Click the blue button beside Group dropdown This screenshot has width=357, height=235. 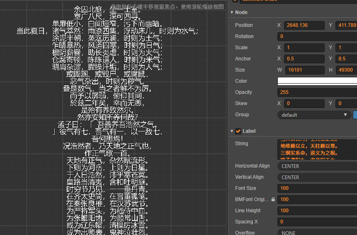click(355, 115)
